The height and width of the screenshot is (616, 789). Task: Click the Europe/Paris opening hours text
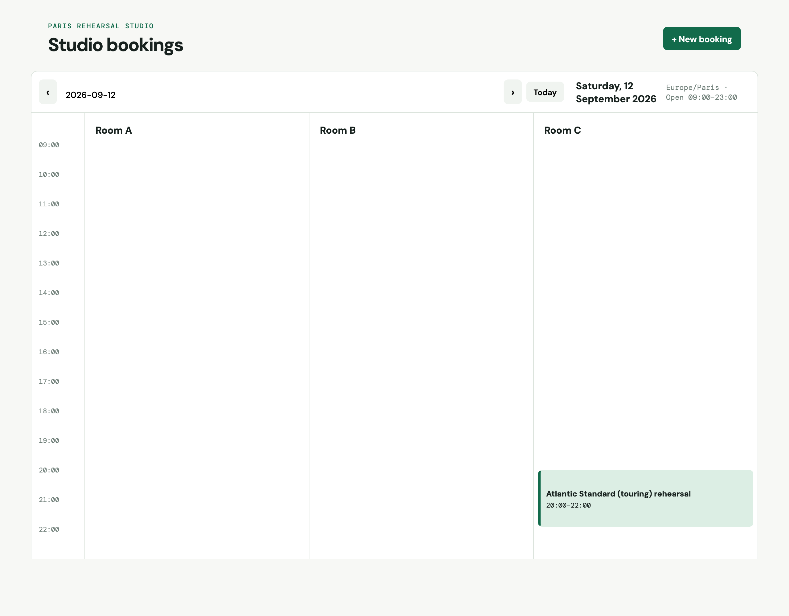701,92
